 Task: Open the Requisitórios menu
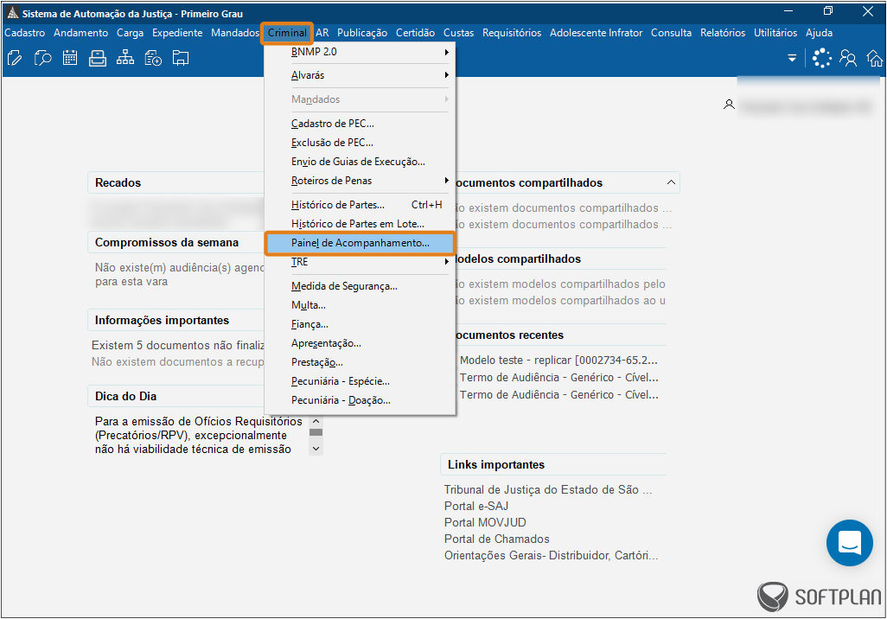click(512, 33)
